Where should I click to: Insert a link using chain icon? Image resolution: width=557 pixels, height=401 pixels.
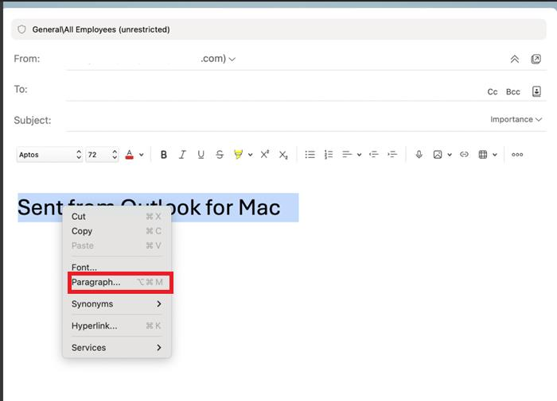click(x=464, y=154)
